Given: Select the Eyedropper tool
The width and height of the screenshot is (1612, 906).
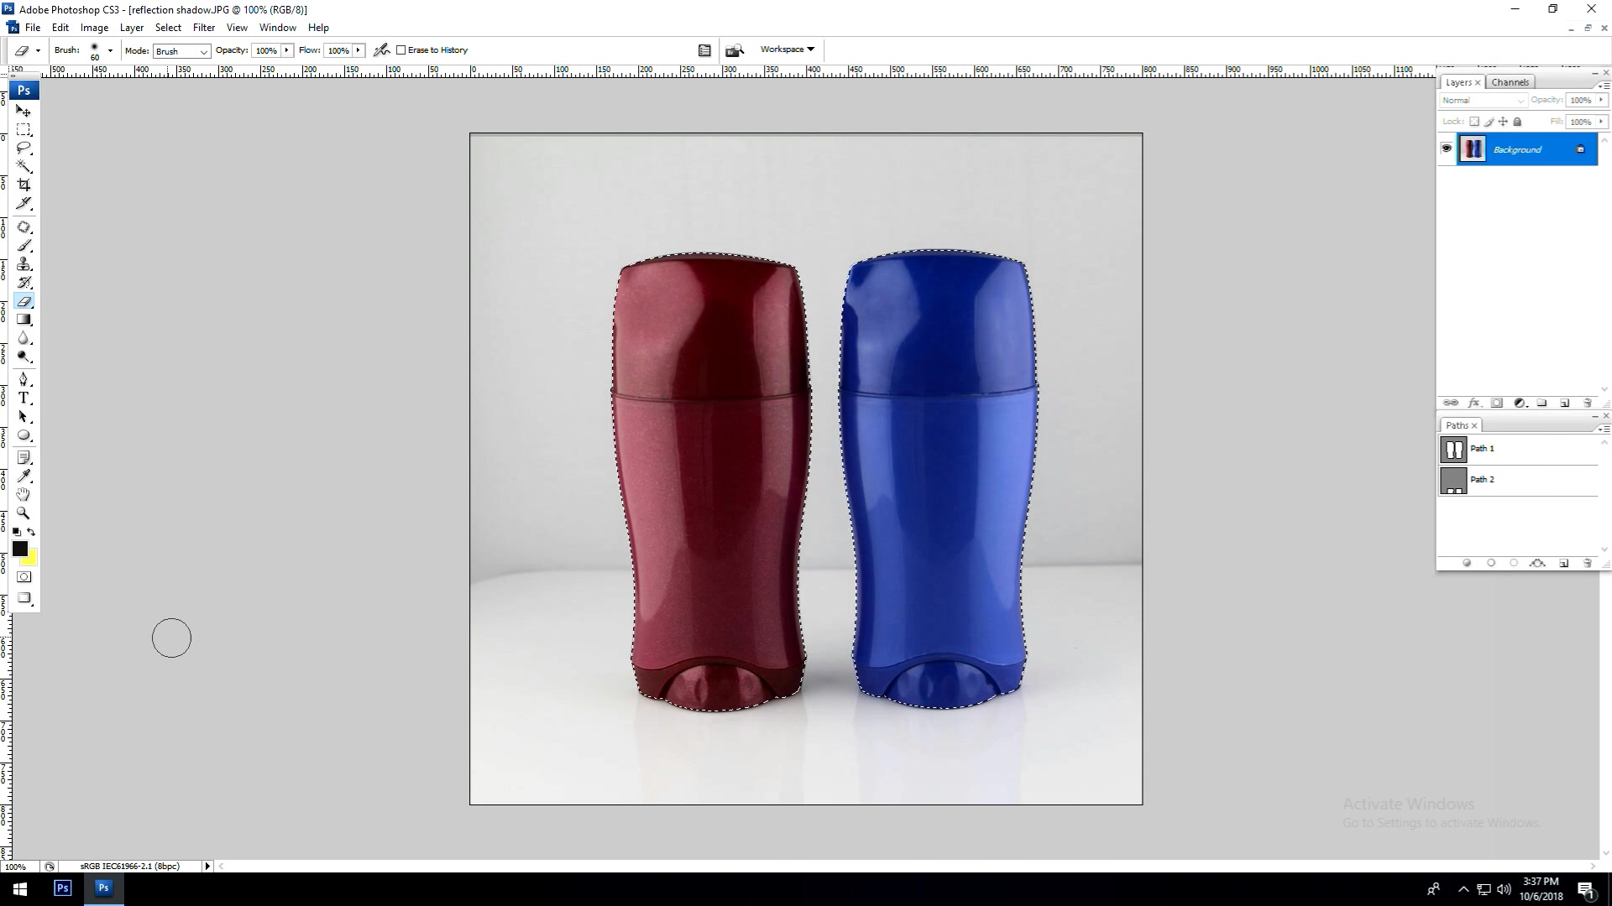Looking at the screenshot, I should (x=24, y=476).
